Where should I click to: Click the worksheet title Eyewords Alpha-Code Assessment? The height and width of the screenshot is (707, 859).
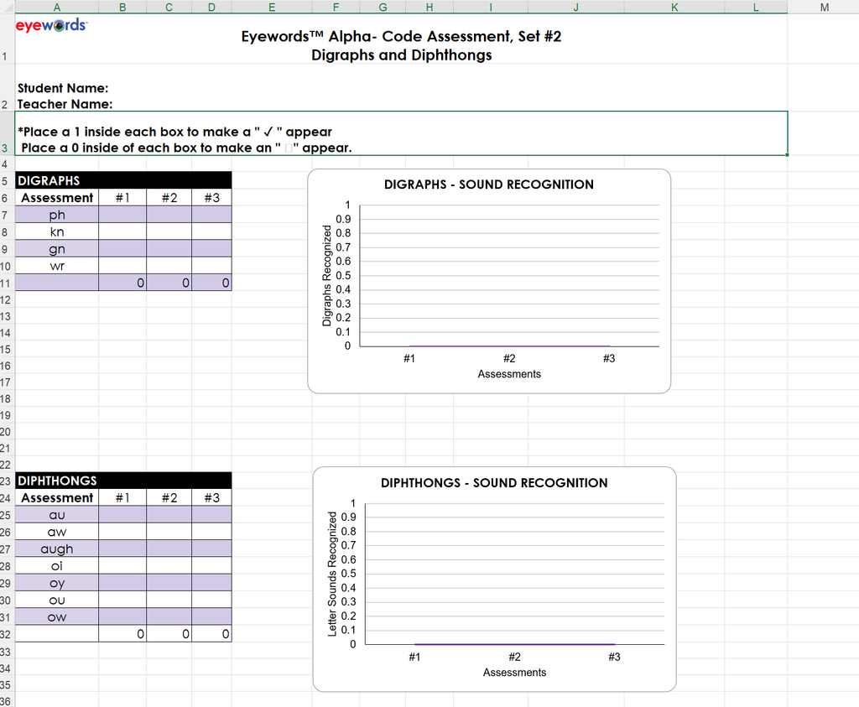coord(401,37)
